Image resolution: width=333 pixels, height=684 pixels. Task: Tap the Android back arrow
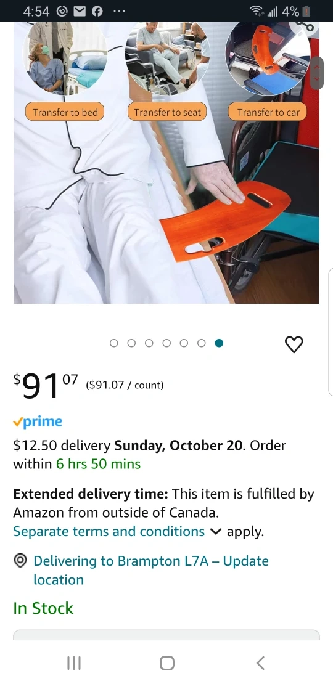[260, 663]
